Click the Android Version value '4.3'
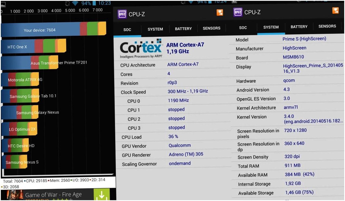The height and width of the screenshot is (201, 345). pyautogui.click(x=286, y=89)
